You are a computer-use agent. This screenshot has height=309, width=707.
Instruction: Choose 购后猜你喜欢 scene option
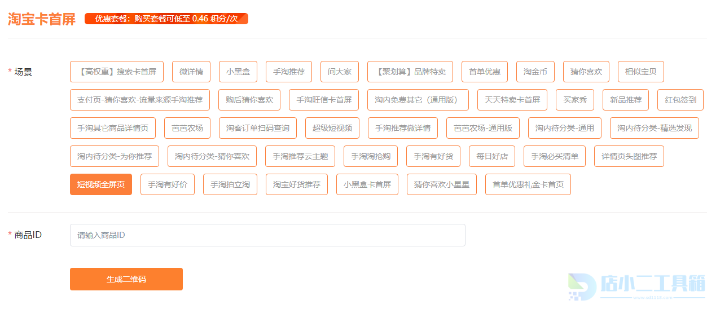[x=249, y=100]
